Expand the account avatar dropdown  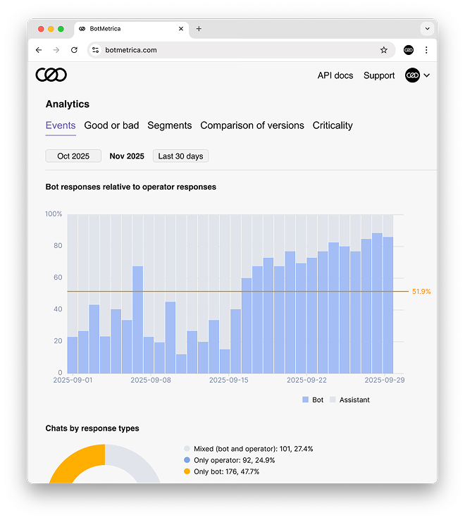[x=417, y=75]
